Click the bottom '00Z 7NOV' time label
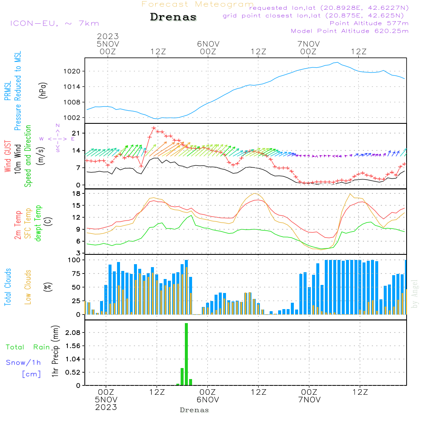 click(x=309, y=396)
